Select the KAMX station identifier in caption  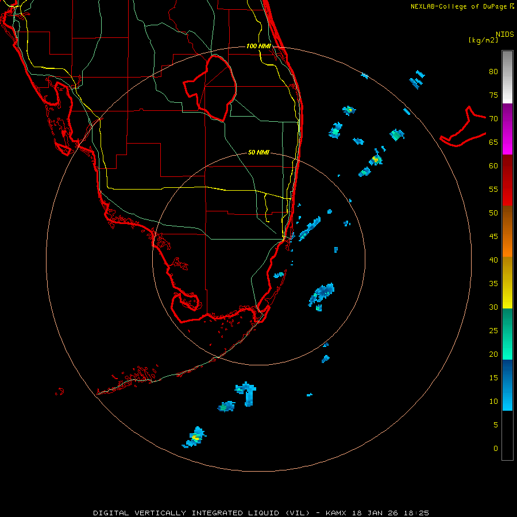(x=335, y=513)
